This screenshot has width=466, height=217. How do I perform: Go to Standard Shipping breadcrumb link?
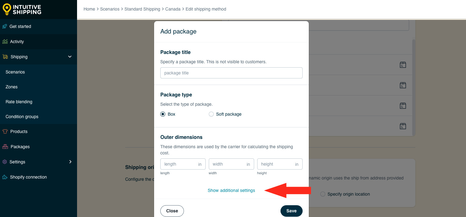tap(142, 9)
